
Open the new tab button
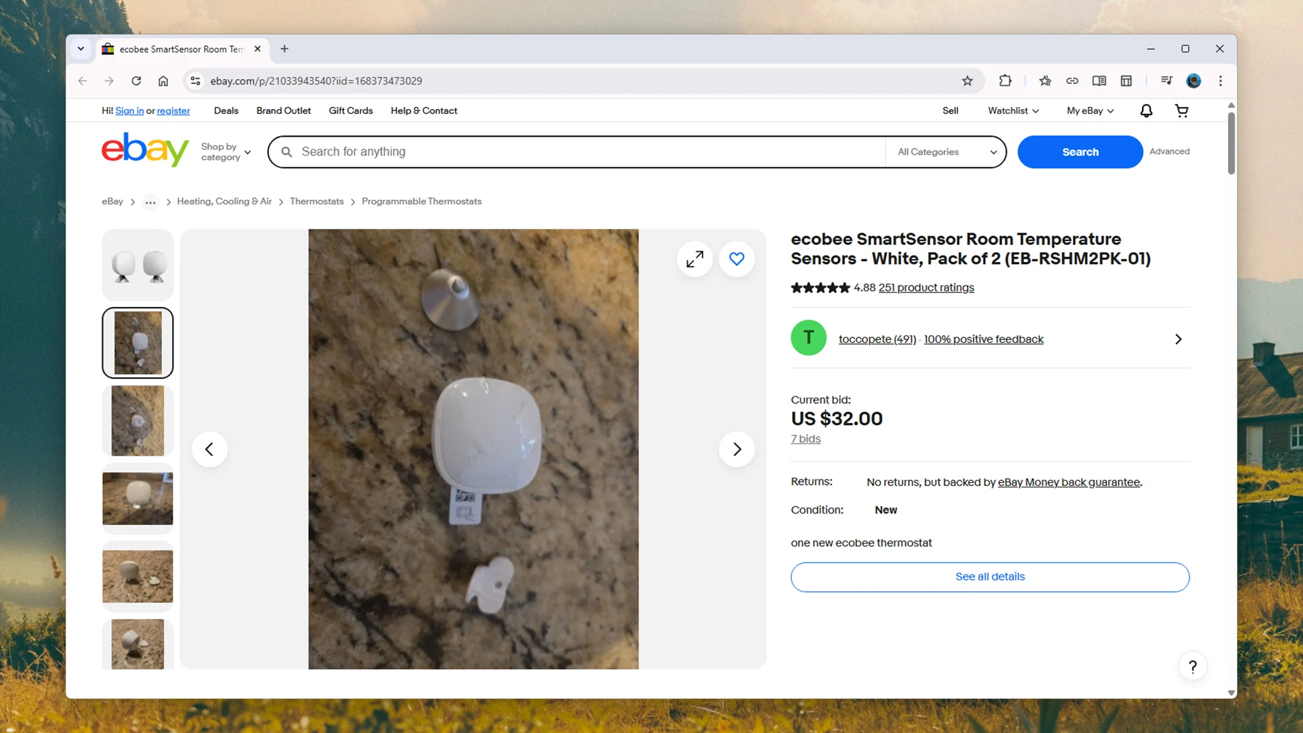285,49
